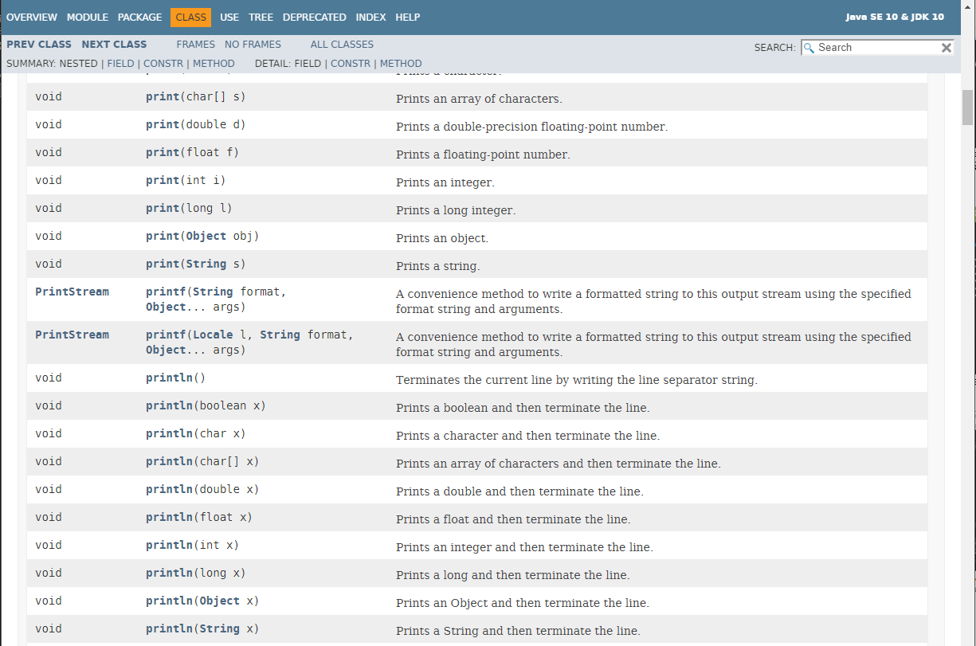Open println(String x) method name link
The height and width of the screenshot is (646, 976).
[x=169, y=629]
